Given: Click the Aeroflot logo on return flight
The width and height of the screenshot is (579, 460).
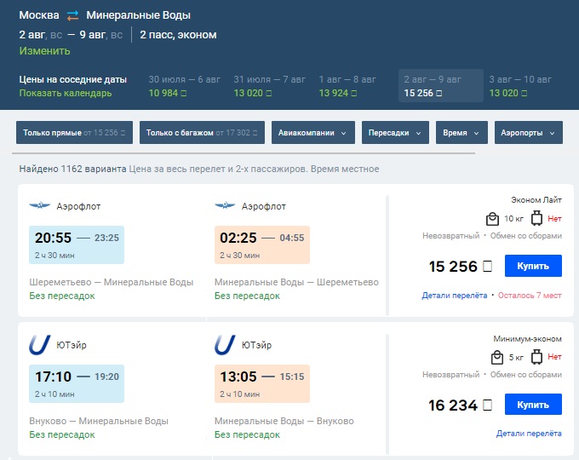Looking at the screenshot, I should pos(225,205).
